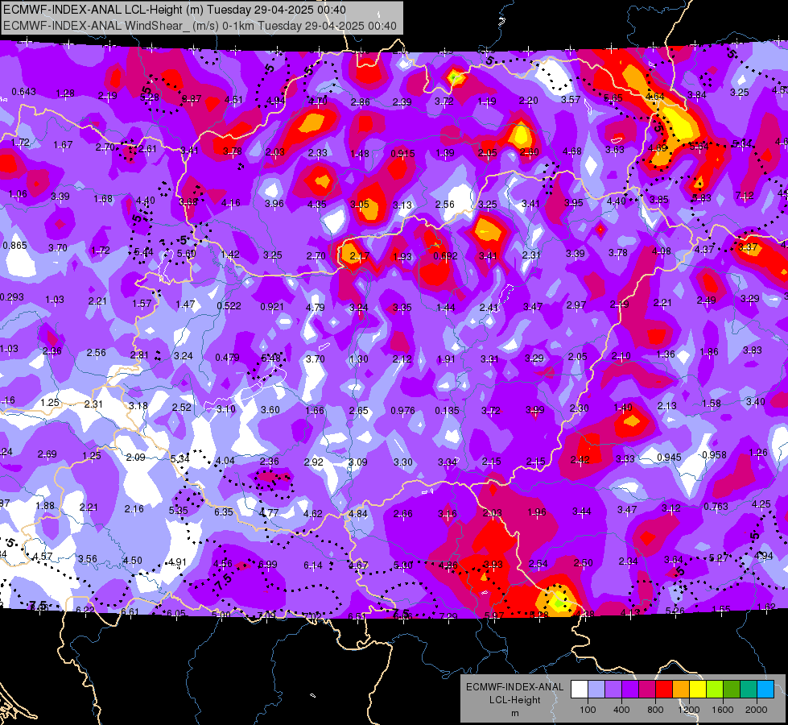This screenshot has height=725, width=788.
Task: Click the legend title ECMWF-INDEX-ANAL
Action: tap(514, 687)
